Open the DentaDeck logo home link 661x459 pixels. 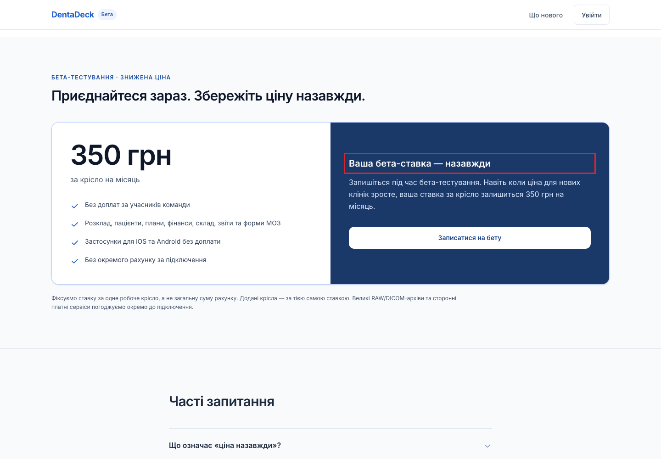73,15
